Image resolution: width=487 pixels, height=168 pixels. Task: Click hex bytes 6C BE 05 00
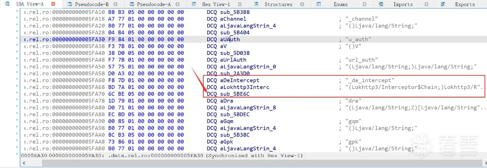click(126, 94)
